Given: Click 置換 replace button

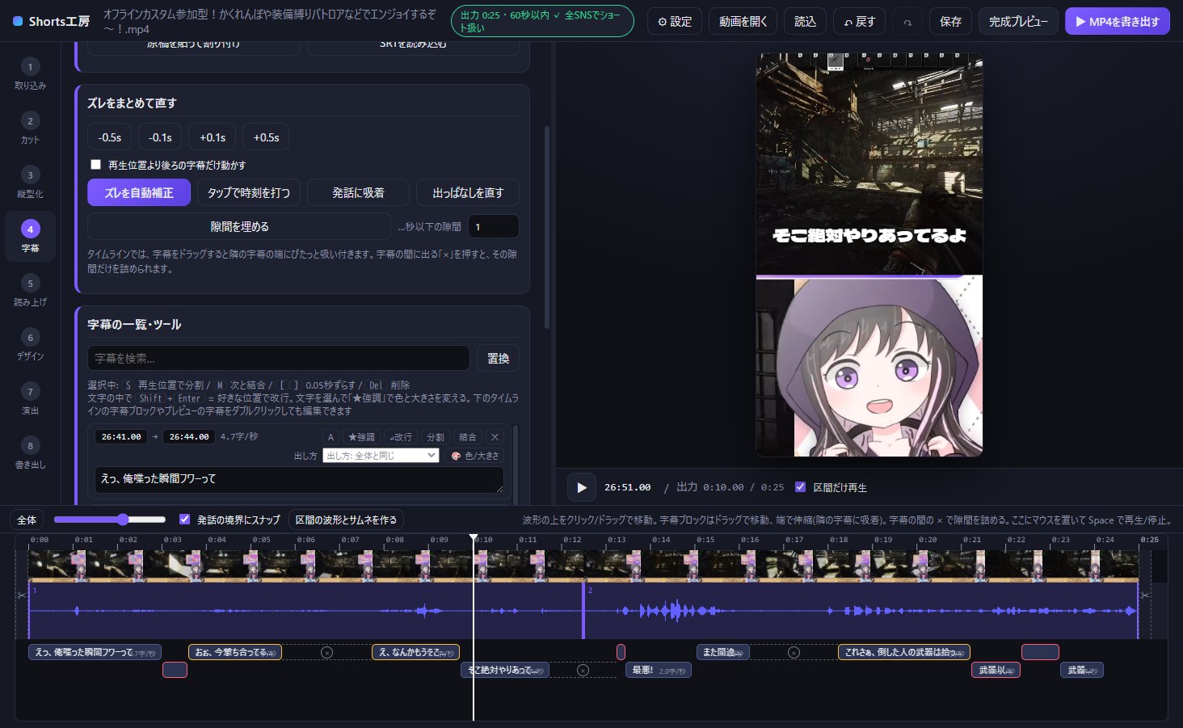Looking at the screenshot, I should pyautogui.click(x=498, y=358).
